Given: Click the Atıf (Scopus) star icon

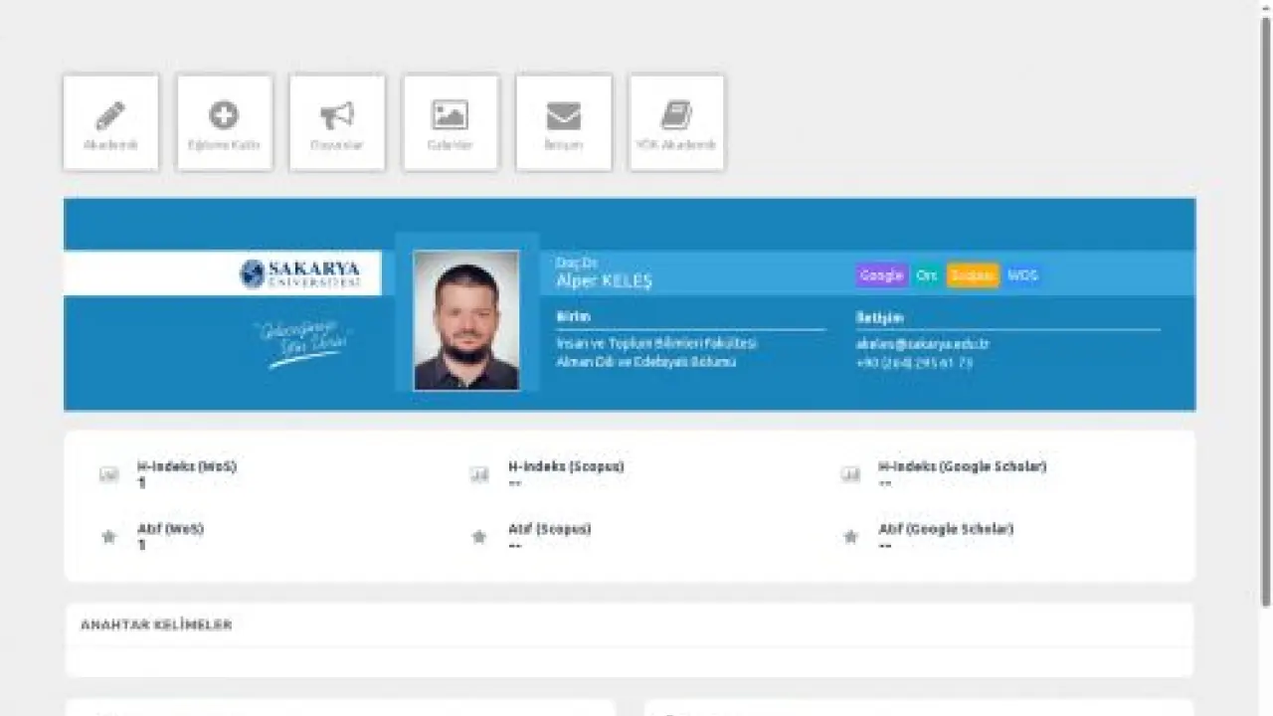Looking at the screenshot, I should coord(479,537).
